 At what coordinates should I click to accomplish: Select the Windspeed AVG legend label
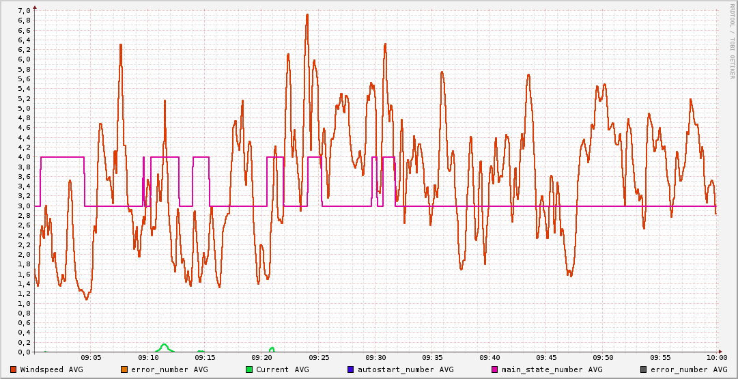(x=51, y=369)
